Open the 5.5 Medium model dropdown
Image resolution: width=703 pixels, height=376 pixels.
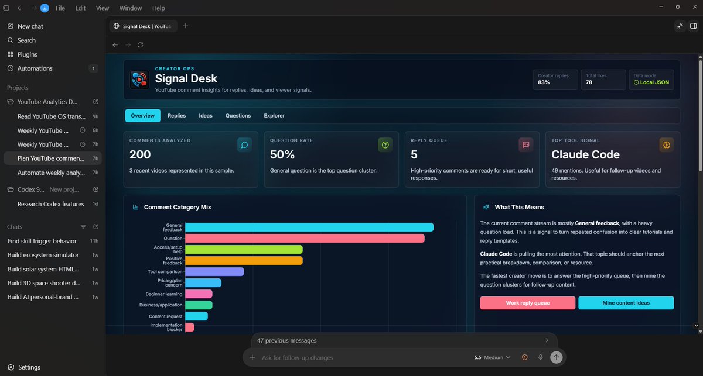coord(492,357)
